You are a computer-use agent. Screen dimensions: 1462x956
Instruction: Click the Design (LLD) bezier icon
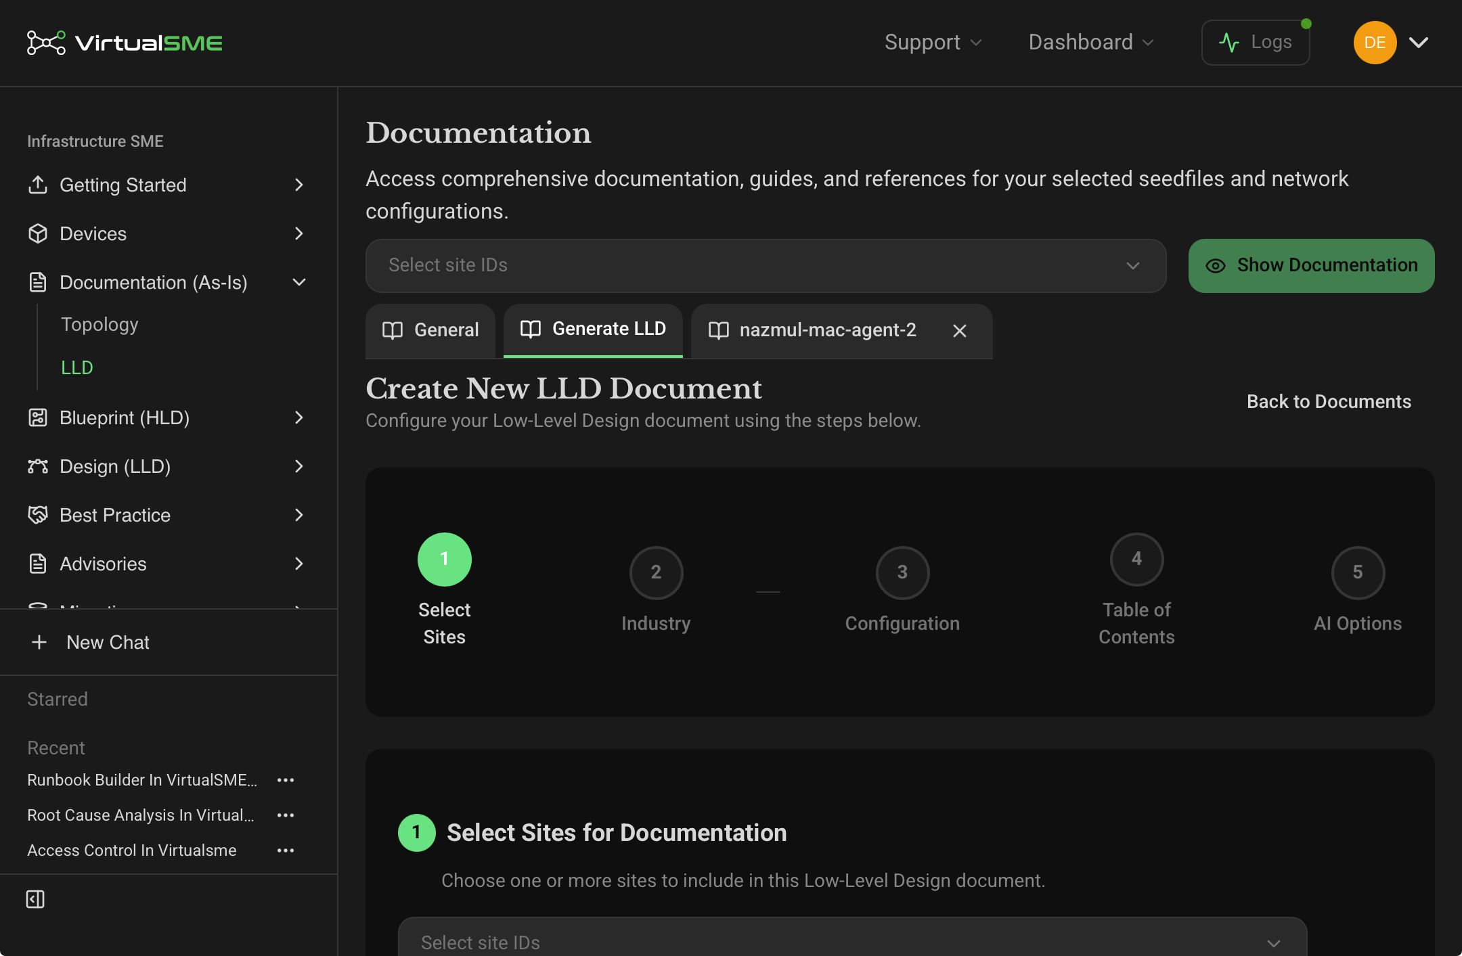[x=38, y=466]
